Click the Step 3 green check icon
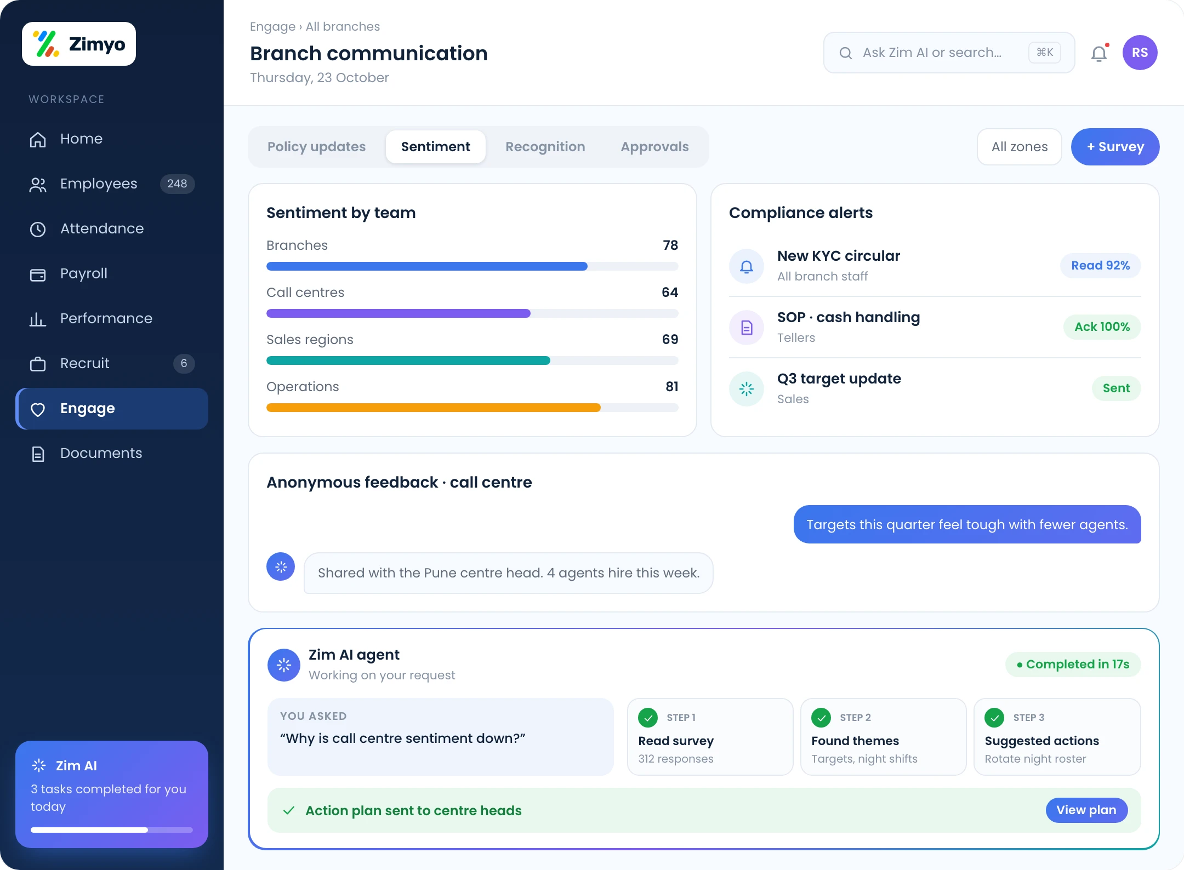Image resolution: width=1184 pixels, height=870 pixels. pyautogui.click(x=994, y=717)
